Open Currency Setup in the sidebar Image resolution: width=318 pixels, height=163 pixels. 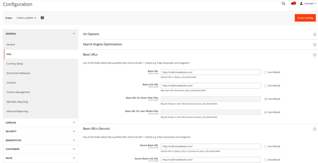15,64
